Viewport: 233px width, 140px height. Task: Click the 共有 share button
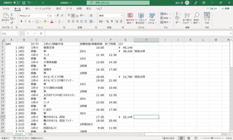[x=225, y=9]
